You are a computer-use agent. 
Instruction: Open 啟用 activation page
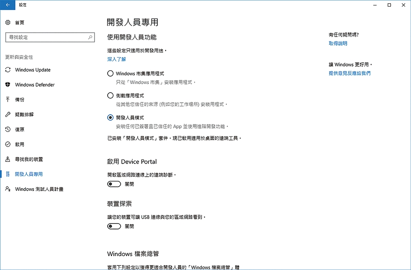tap(20, 144)
